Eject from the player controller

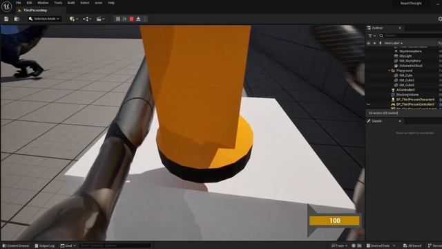138,19
